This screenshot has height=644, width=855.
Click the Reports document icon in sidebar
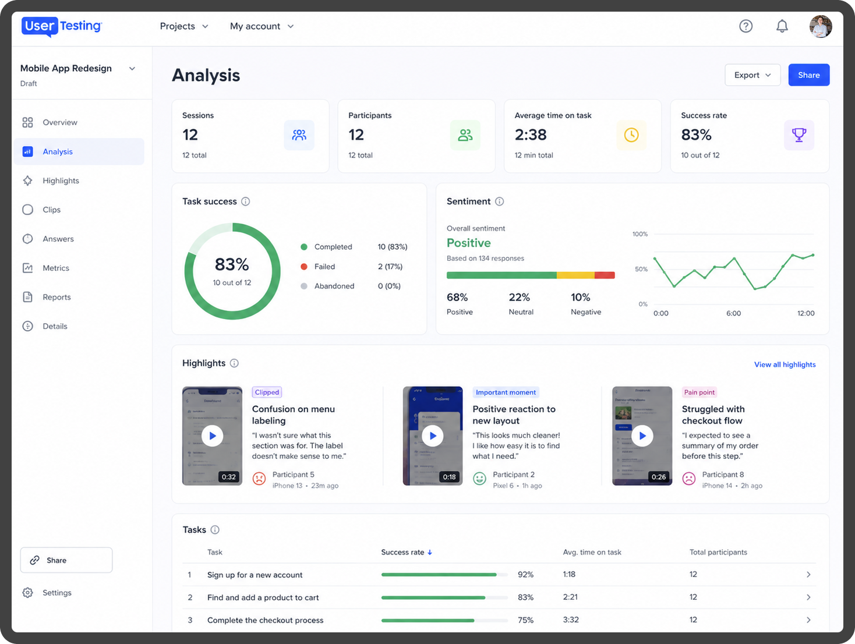(27, 297)
